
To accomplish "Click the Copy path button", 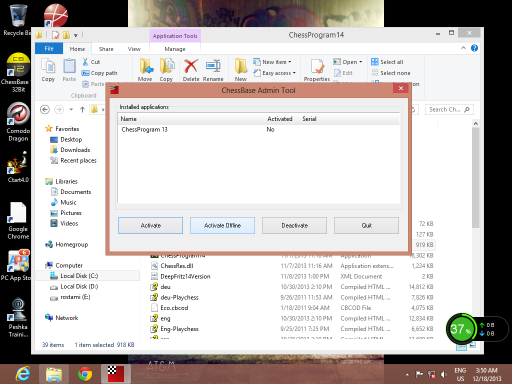I will point(99,73).
